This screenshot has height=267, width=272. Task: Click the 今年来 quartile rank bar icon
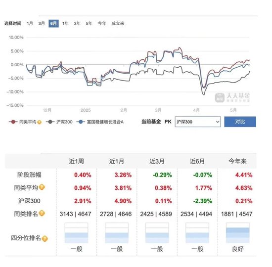coord(238,233)
